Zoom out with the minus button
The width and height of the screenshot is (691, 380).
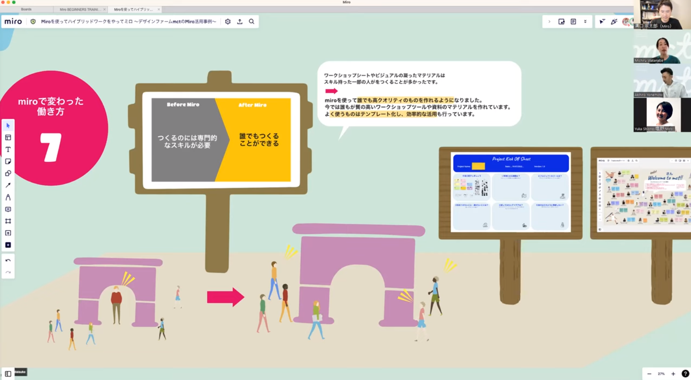coord(649,373)
